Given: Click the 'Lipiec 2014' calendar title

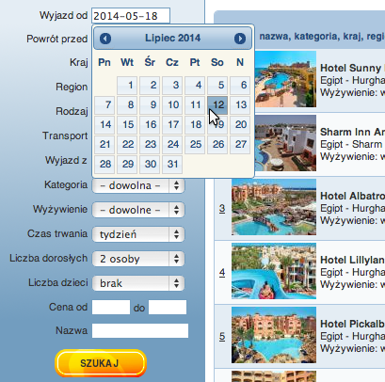Looking at the screenshot, I should pyautogui.click(x=172, y=39).
